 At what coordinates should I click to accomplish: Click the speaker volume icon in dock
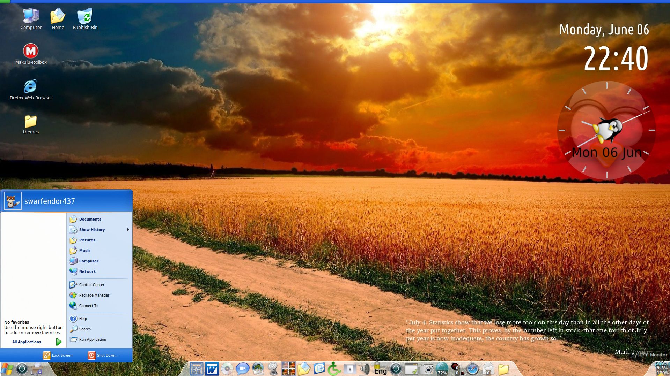pos(365,369)
